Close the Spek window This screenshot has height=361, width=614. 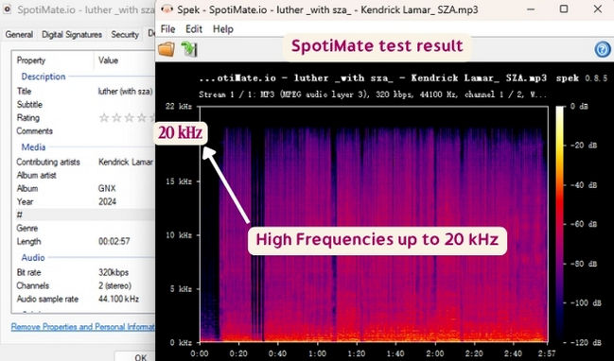(x=598, y=9)
